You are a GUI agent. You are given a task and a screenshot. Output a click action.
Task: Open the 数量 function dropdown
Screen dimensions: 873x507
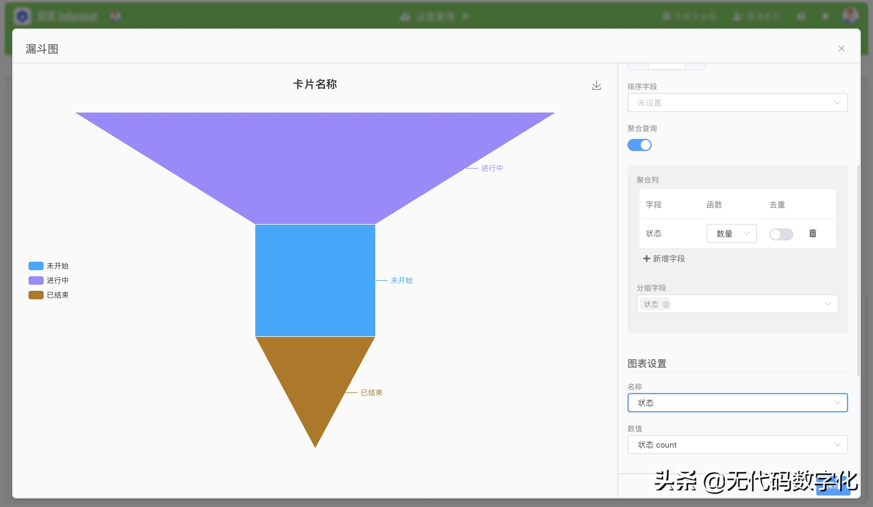[x=731, y=233]
